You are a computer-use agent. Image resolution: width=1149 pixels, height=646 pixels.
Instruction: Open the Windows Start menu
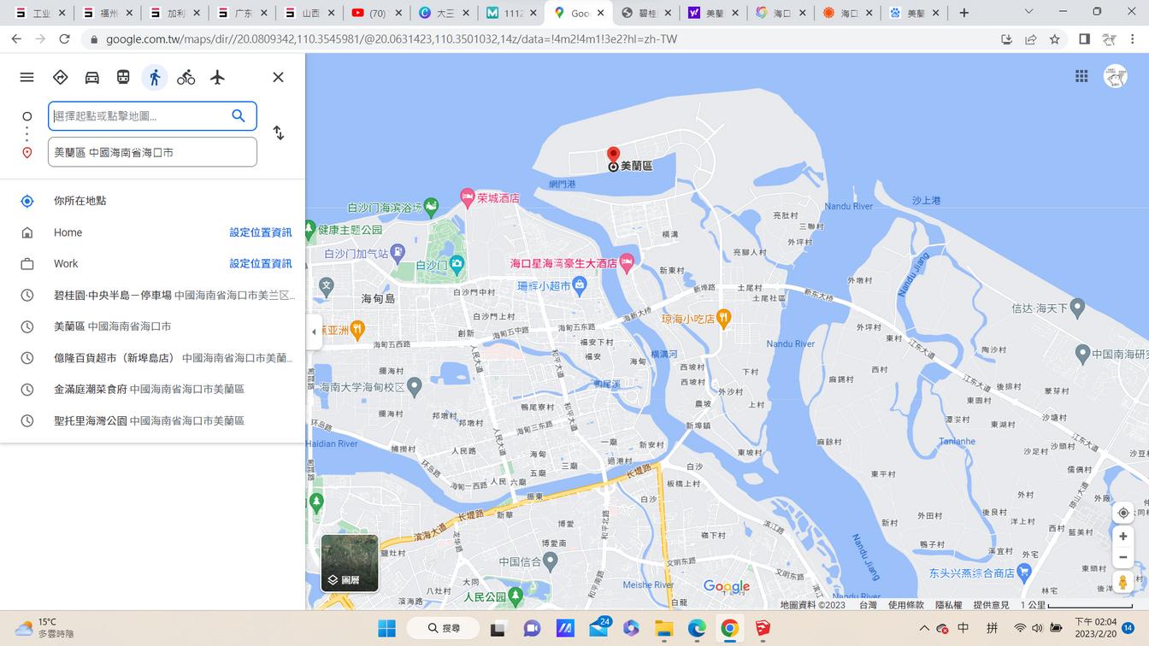(386, 628)
